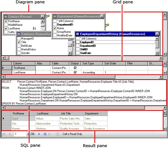The height and width of the screenshot is (149, 168).
Task: Click the Job Title result column header
Action: click(x=71, y=114)
